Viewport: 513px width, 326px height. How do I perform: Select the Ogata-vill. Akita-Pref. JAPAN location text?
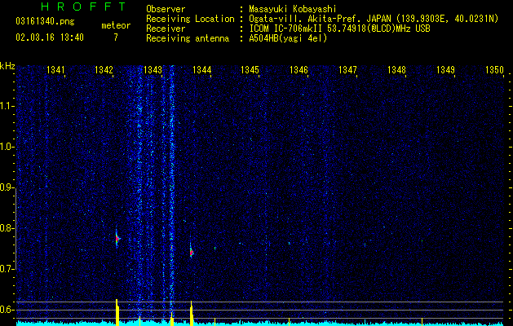point(374,19)
